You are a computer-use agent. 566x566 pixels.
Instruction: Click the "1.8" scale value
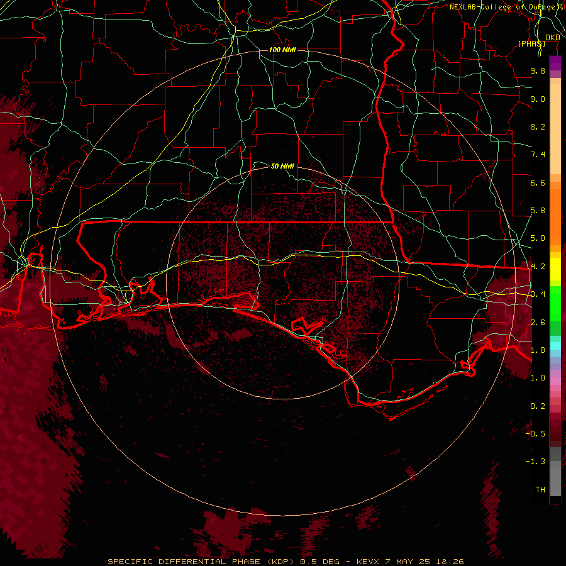[538, 350]
